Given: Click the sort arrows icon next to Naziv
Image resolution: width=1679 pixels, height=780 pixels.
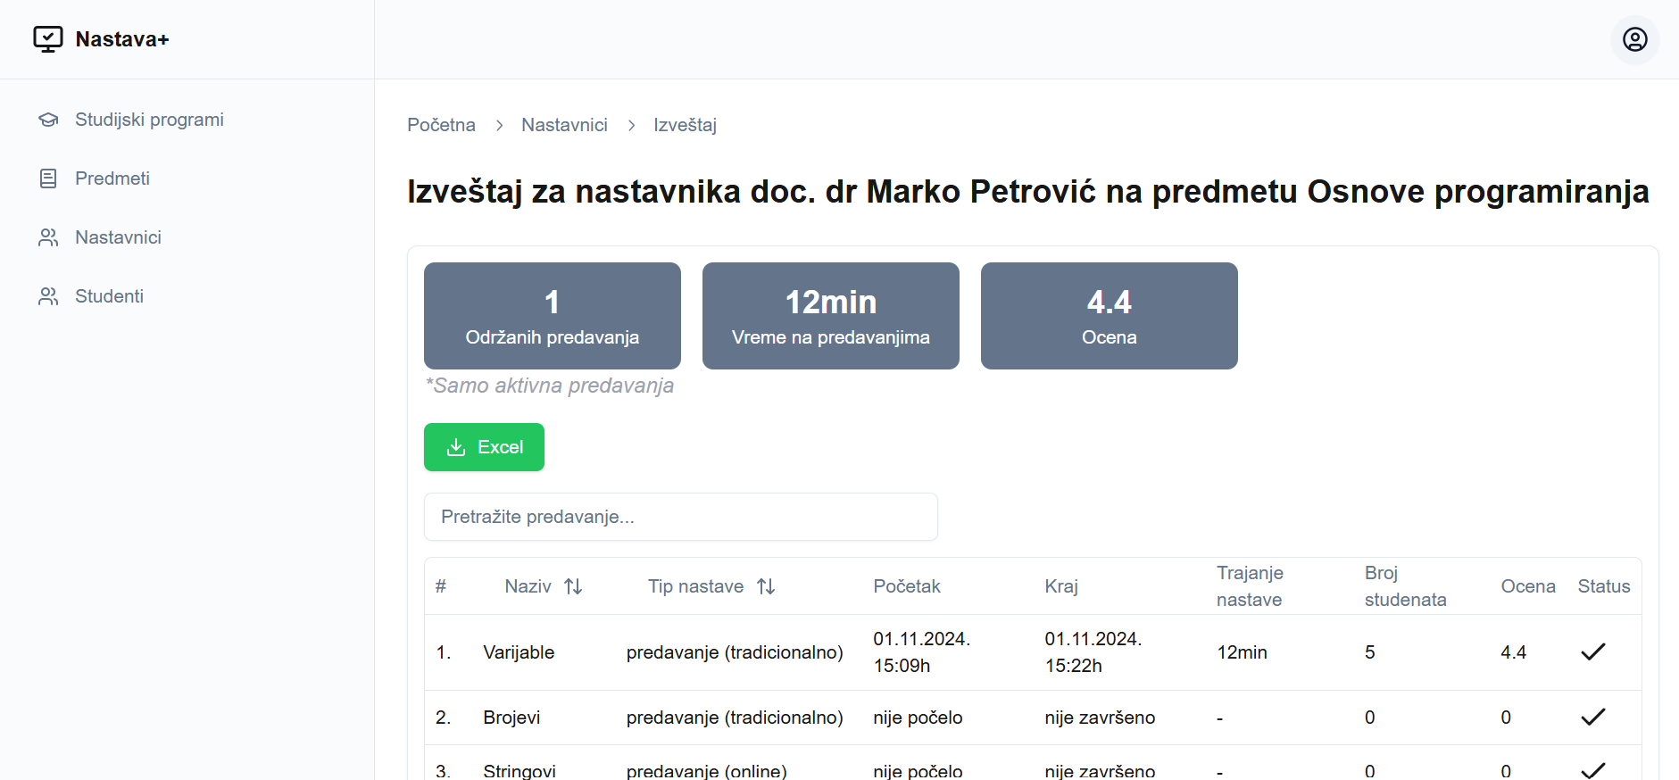Looking at the screenshot, I should pos(573,586).
